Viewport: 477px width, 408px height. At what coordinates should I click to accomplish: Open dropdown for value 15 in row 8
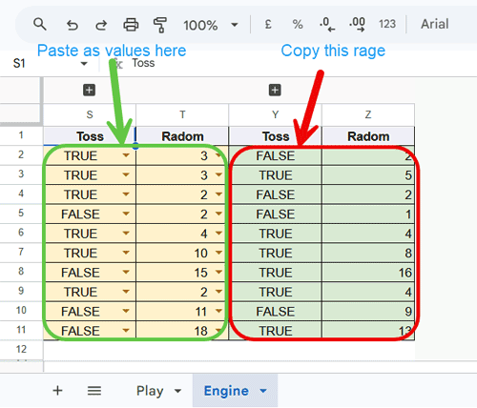218,272
